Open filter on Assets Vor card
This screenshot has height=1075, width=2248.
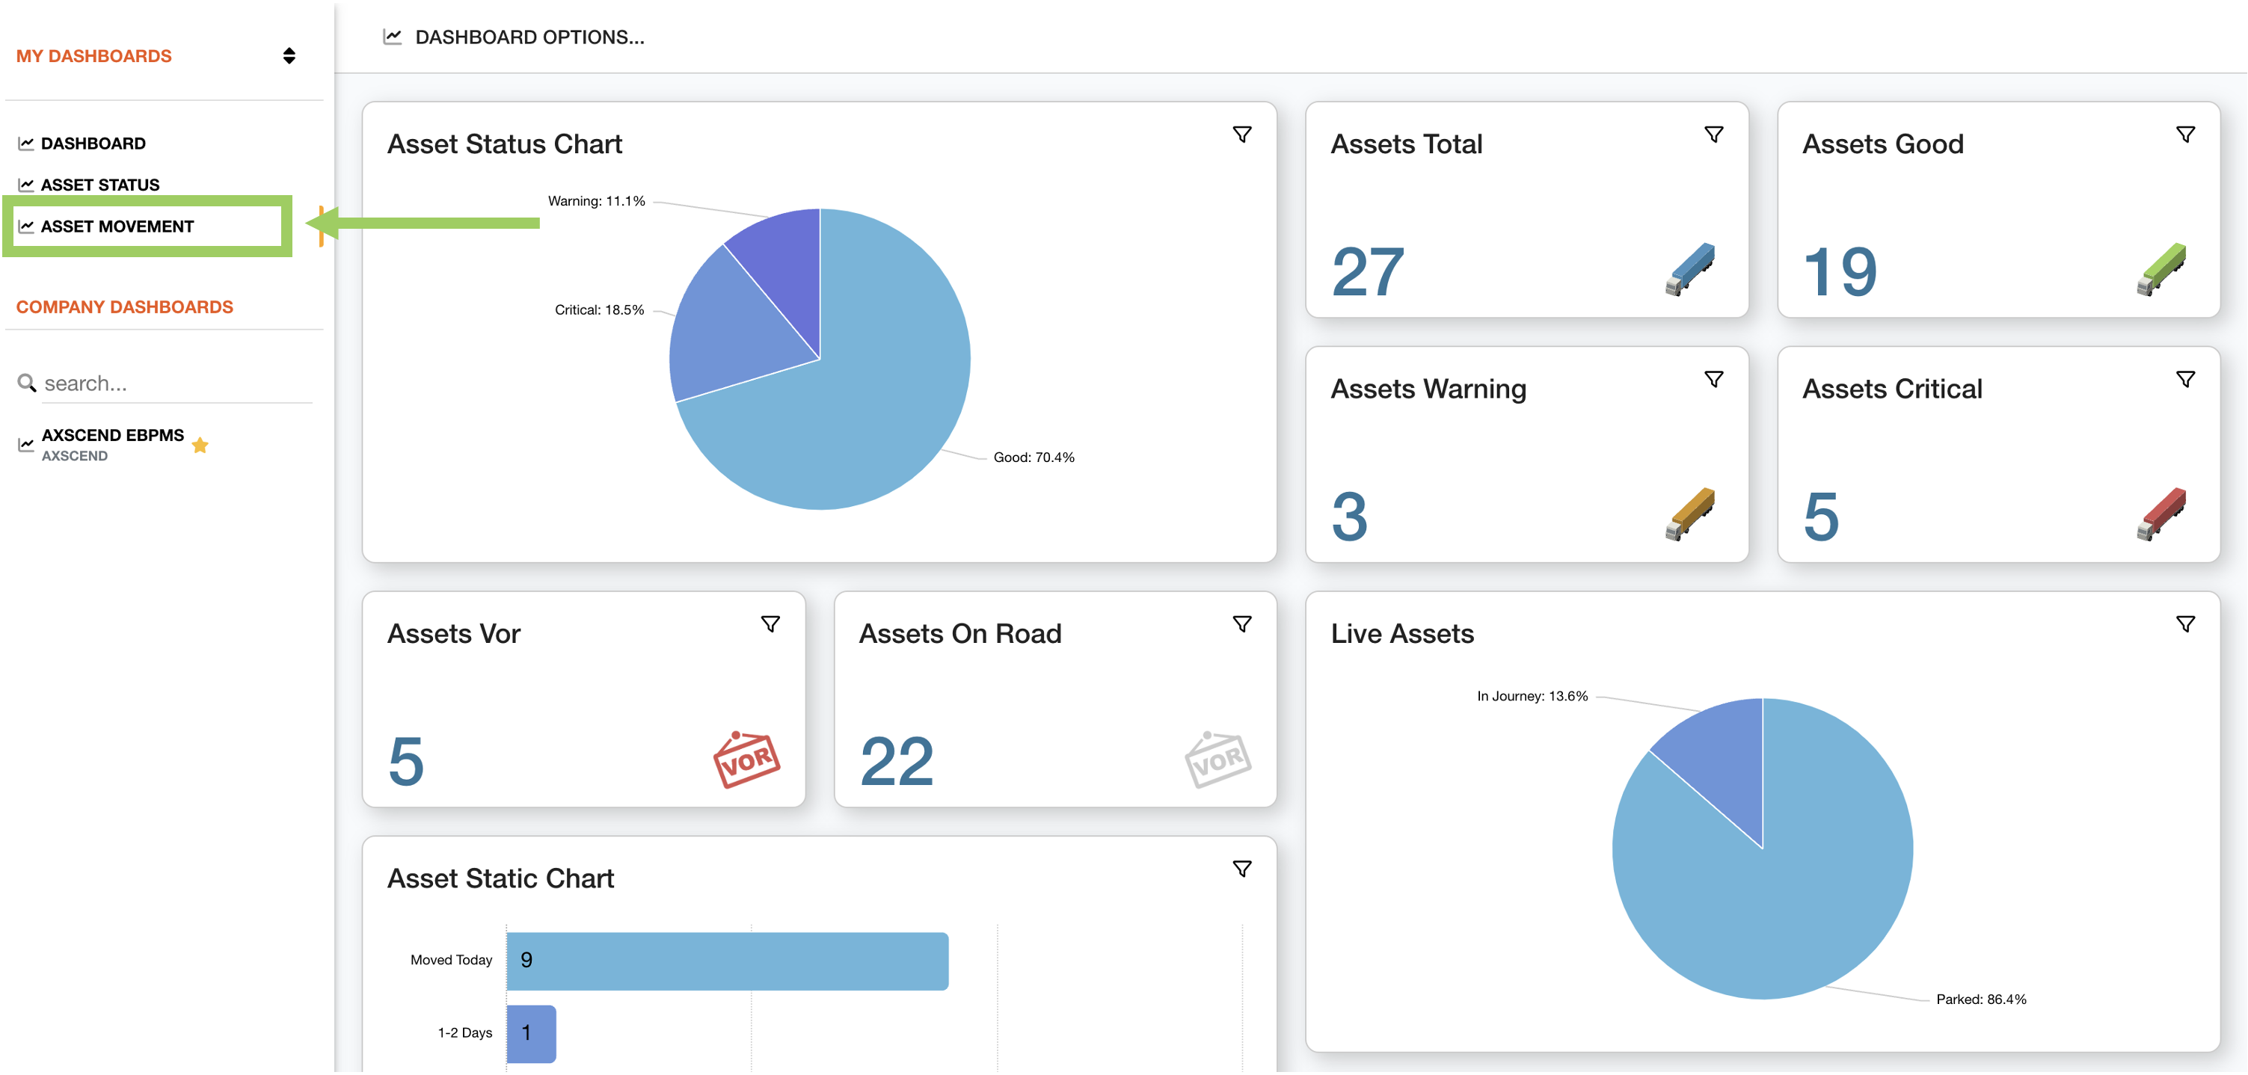point(770,624)
